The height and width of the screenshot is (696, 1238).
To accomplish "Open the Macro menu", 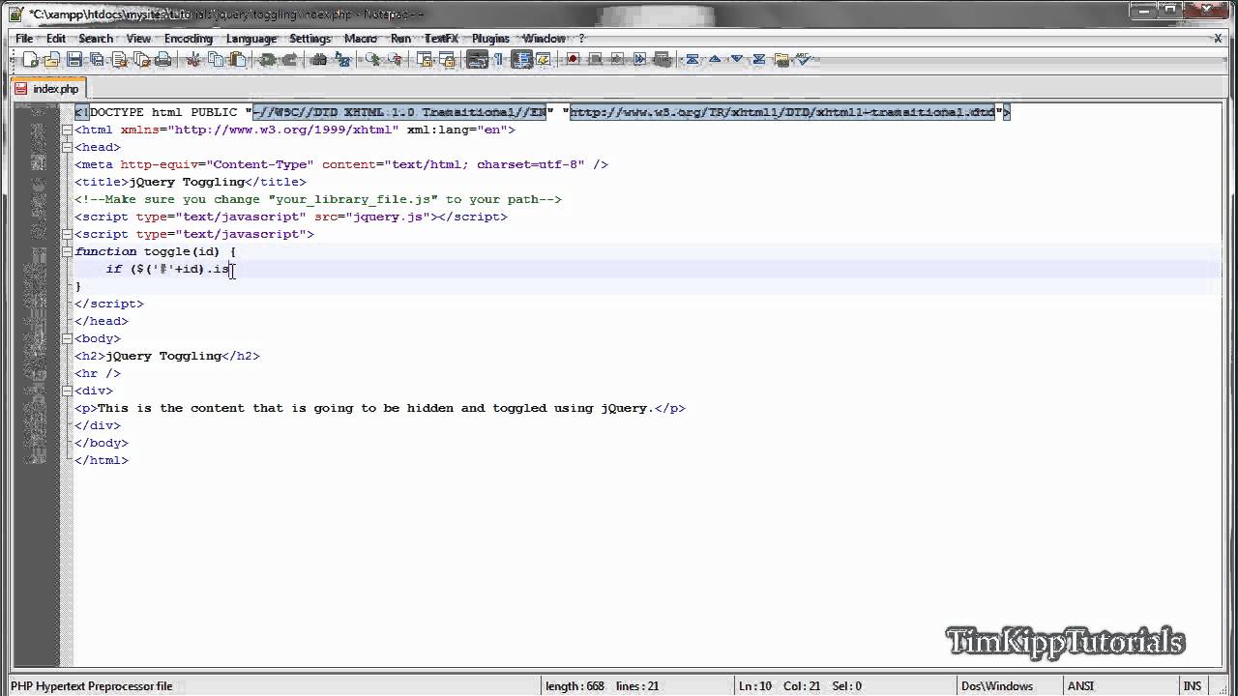I will click(361, 39).
